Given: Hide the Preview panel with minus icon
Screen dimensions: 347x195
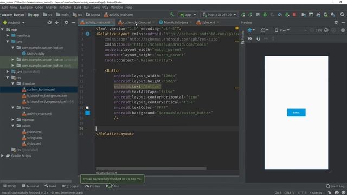Looking at the screenshot, I should [x=343, y=22].
